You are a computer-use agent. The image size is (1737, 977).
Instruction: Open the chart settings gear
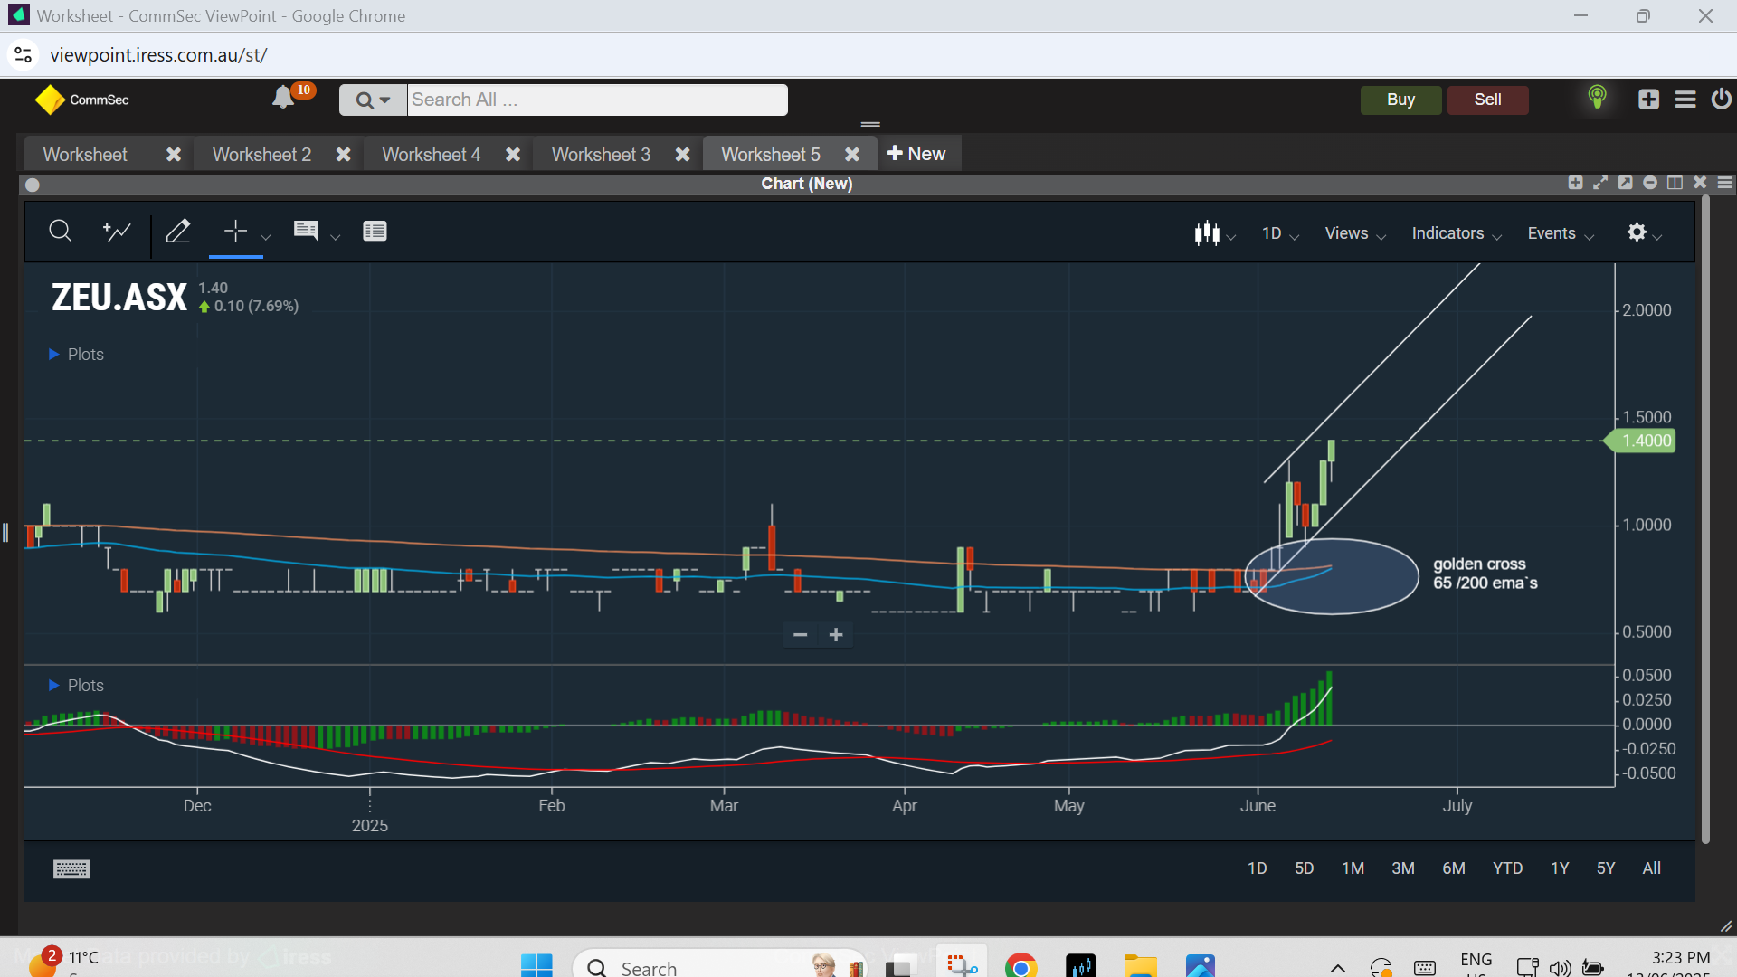(1637, 232)
